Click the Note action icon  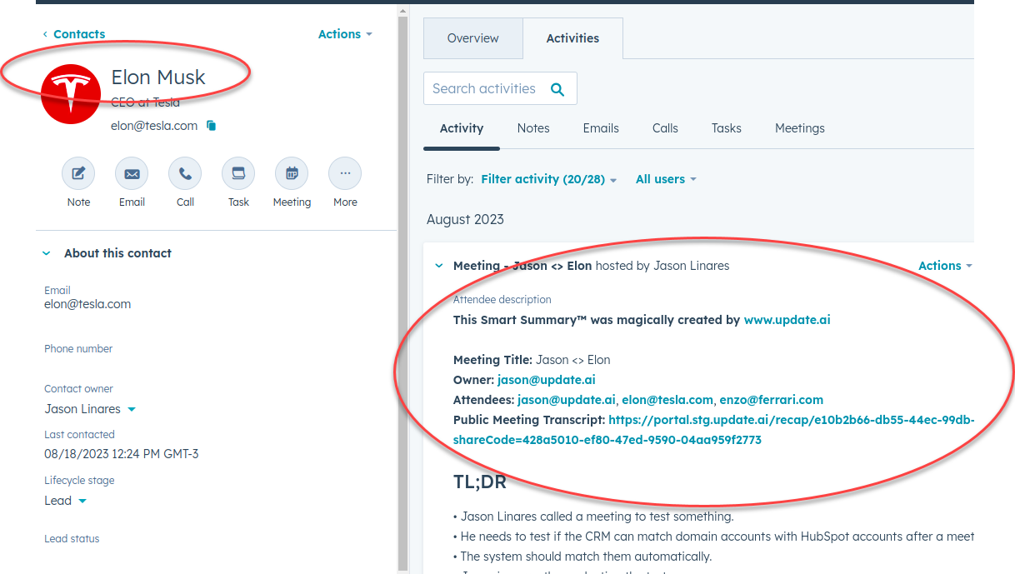tap(78, 174)
